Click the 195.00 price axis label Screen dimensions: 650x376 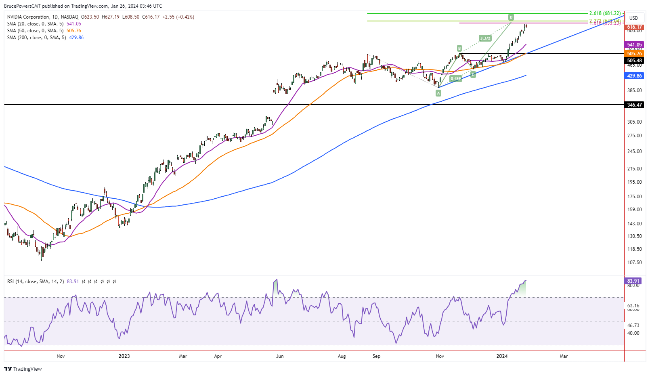coord(635,182)
